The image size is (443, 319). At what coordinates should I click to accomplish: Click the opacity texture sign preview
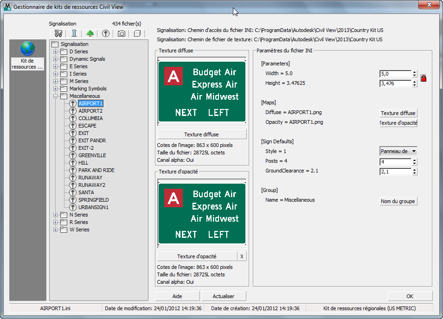(202, 214)
